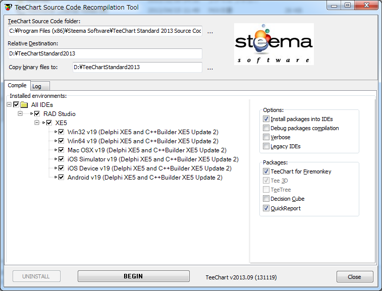This screenshot has height=291, width=382.
Task: Select the Android v19 tree row text
Action: point(145,178)
